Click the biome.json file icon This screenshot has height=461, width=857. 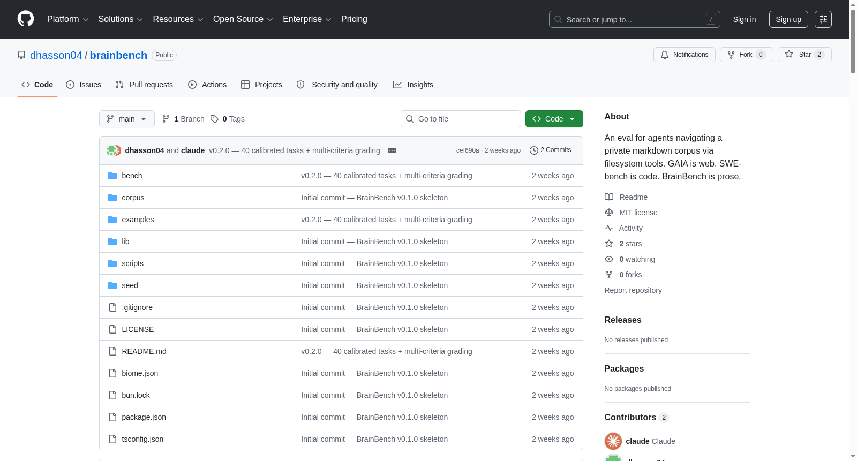pyautogui.click(x=112, y=373)
